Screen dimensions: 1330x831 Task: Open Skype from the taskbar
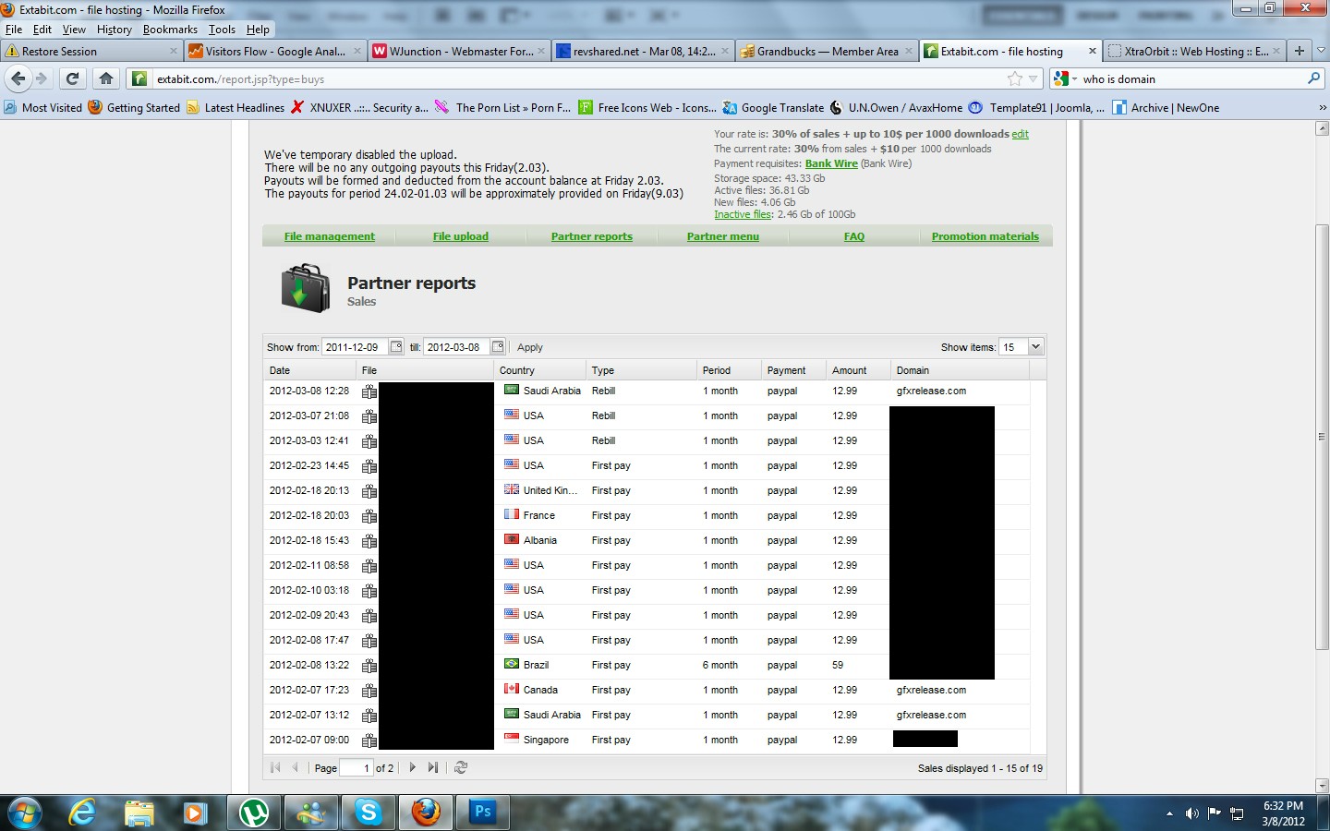tap(369, 813)
